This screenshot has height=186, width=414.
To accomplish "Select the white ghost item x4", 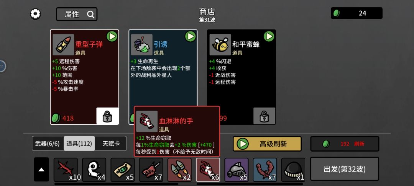I will (94, 170).
